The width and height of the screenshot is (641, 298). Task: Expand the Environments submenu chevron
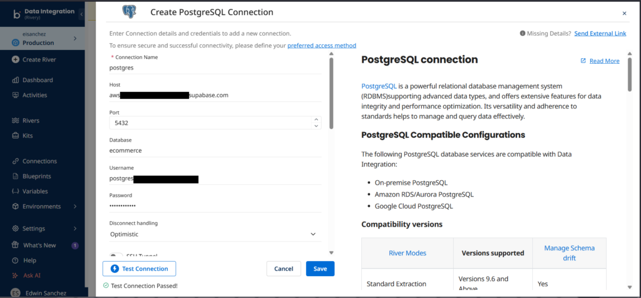click(75, 207)
